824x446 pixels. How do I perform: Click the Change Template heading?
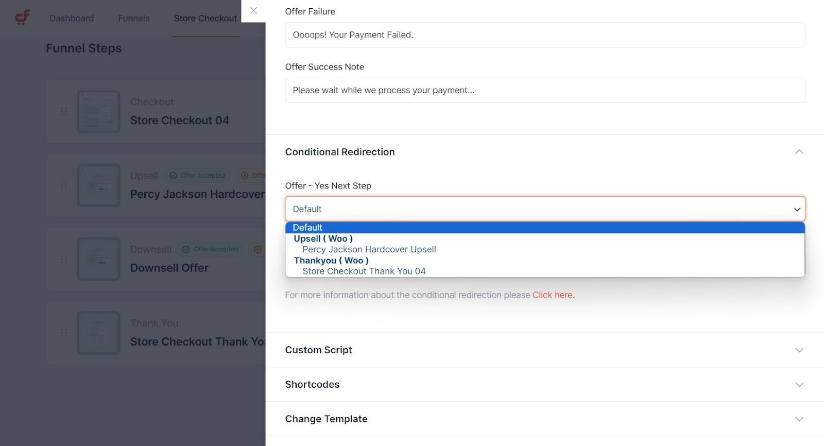point(327,419)
